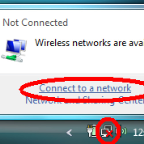Click the green battery level indicator
The height and width of the screenshot is (144, 144).
[x=94, y=131]
